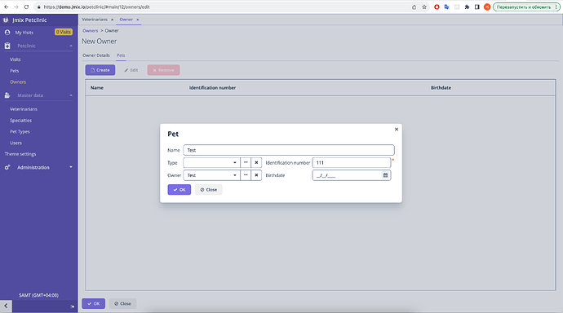Click the Edit pet button
This screenshot has height=313, width=563.
click(x=131, y=70)
